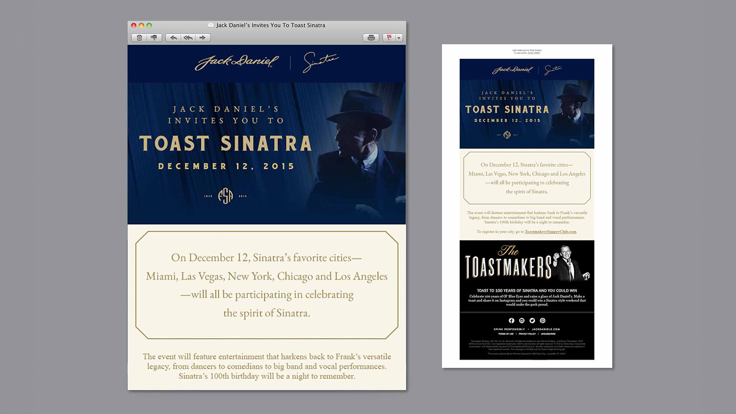Open the Privacy Policy footer link
Screen dimensions: 736x414
[527, 334]
